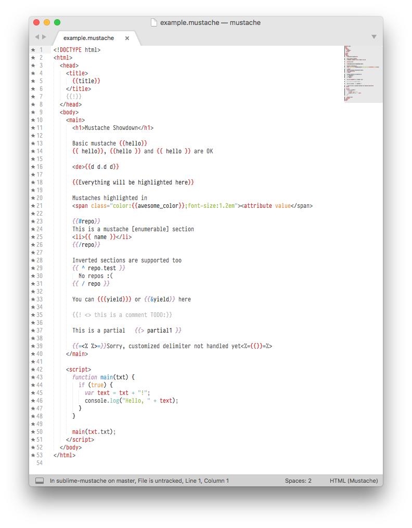Click the gutter star marker on line 11

[x=33, y=128]
